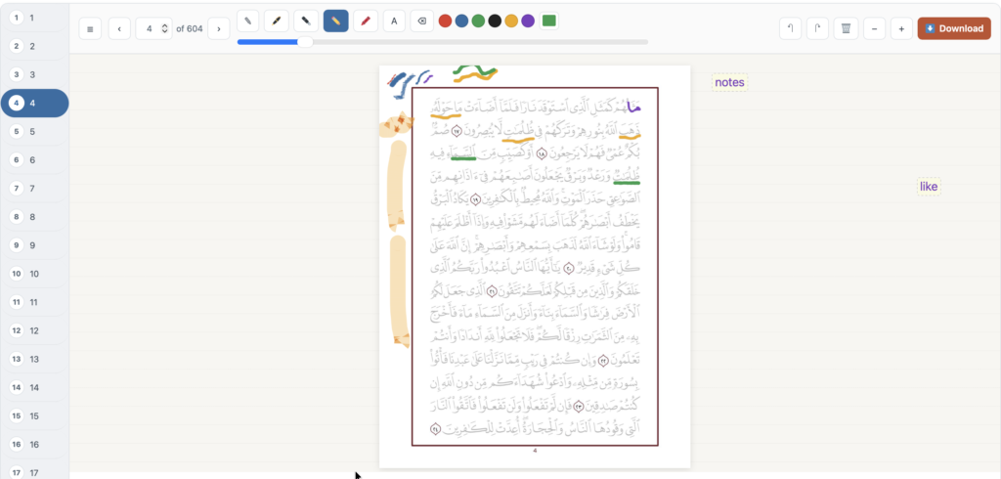The width and height of the screenshot is (1001, 479).
Task: Open page 15 in the sidebar
Action: (33, 415)
